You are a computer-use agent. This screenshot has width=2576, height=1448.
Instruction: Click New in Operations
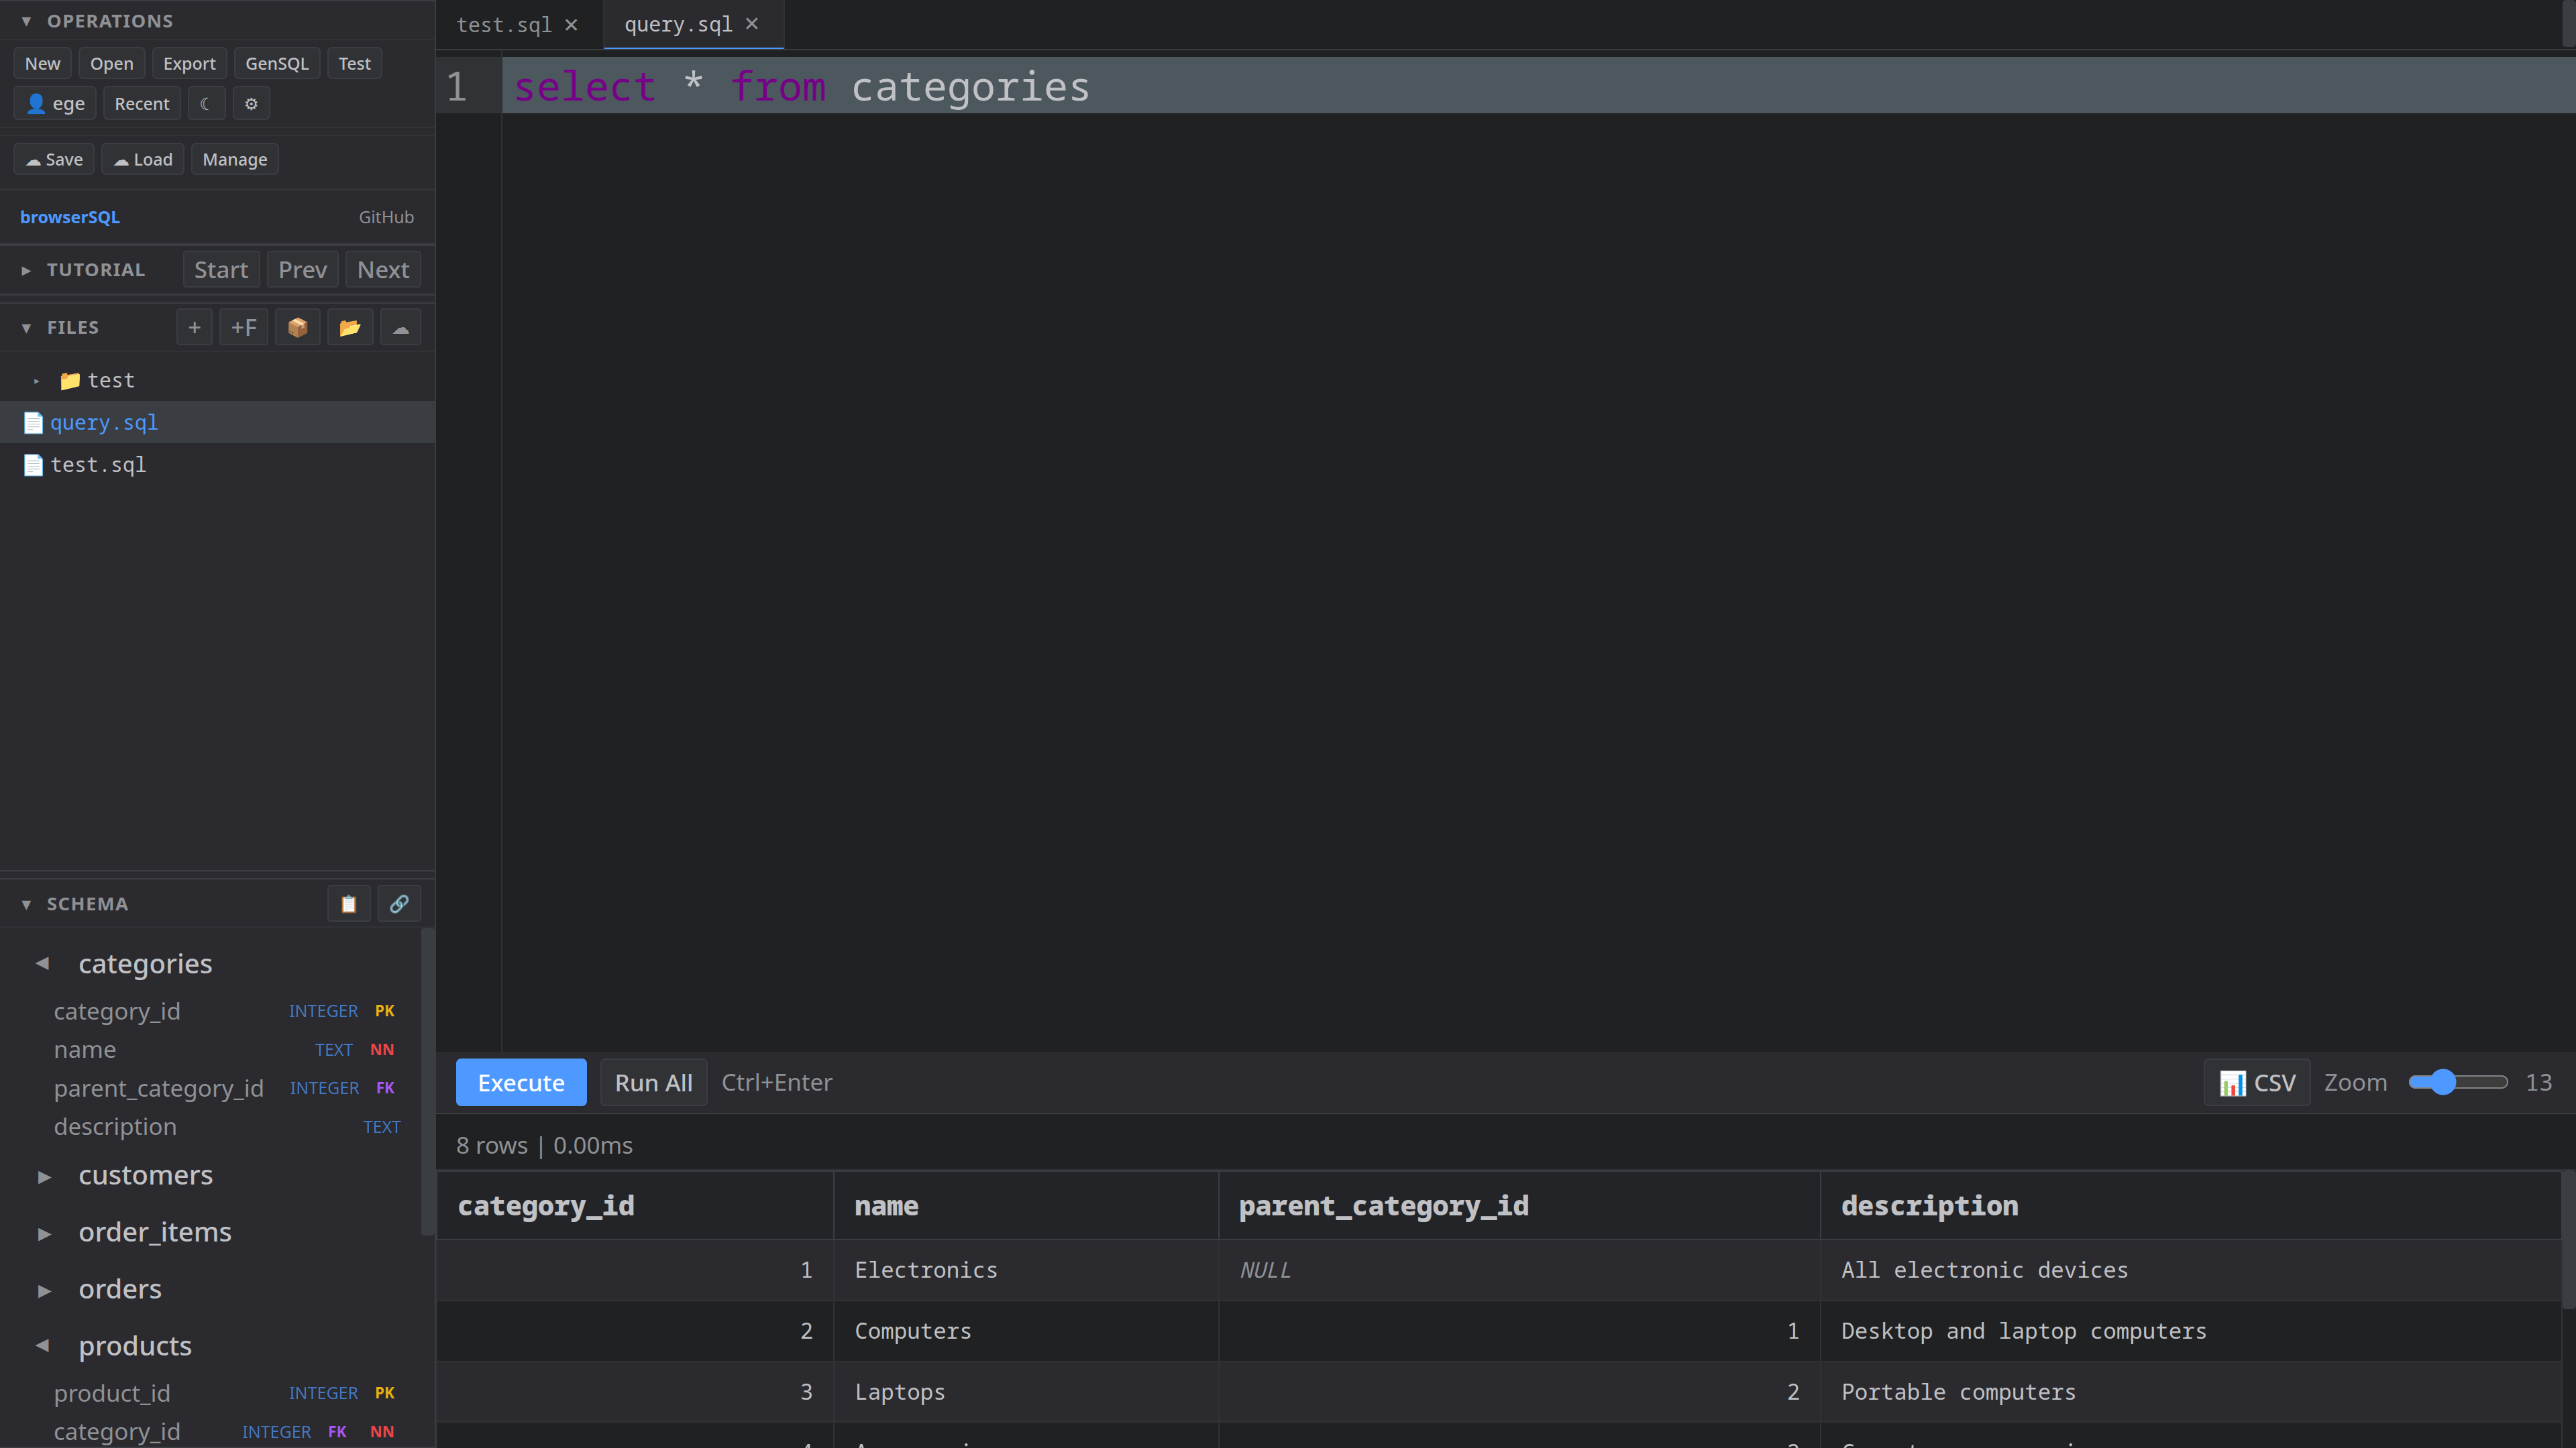(x=42, y=64)
